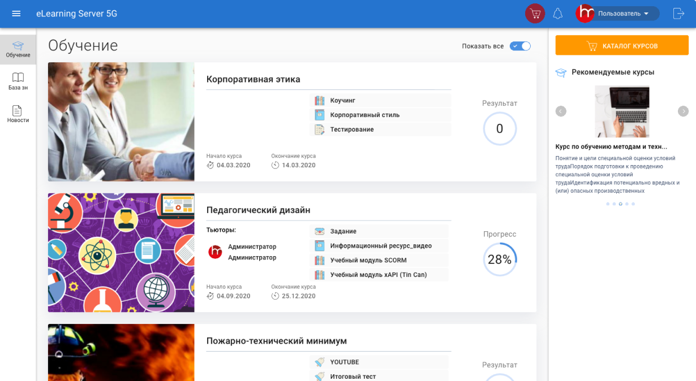Open the YOUTUBE lesson
This screenshot has width=696, height=381.
345,362
